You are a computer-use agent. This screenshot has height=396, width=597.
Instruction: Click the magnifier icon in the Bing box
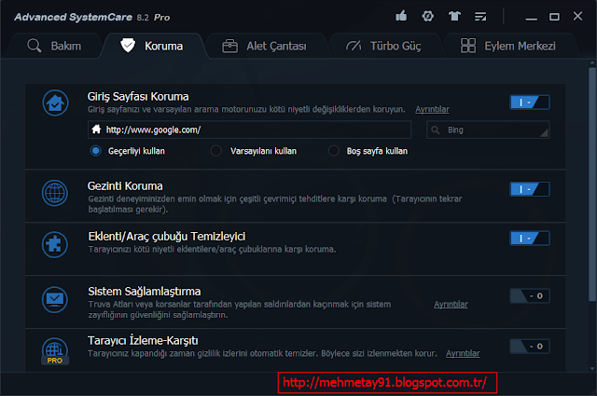pos(436,130)
